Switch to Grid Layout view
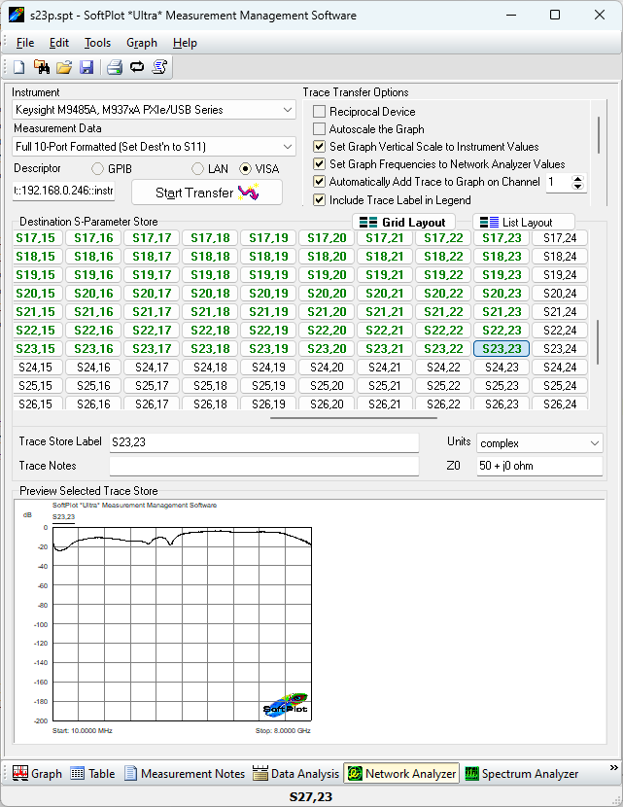 402,222
